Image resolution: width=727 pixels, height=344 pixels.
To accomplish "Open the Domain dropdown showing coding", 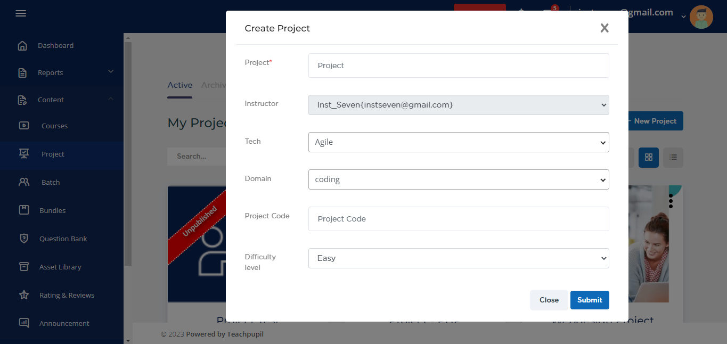I will click(458, 179).
